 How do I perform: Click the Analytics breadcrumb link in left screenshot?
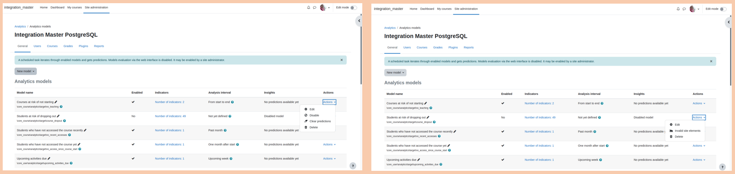[x=20, y=26]
